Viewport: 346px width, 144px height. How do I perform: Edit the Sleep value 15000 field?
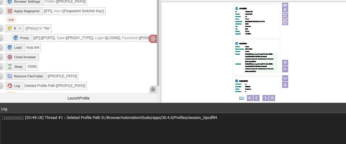click(32, 67)
